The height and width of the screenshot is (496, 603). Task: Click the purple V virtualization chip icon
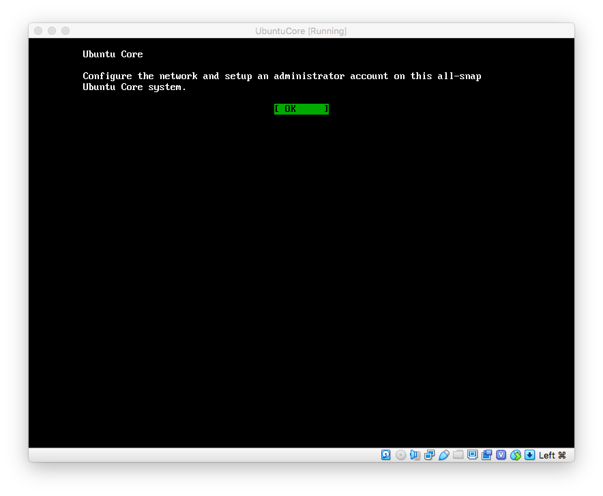(x=501, y=455)
